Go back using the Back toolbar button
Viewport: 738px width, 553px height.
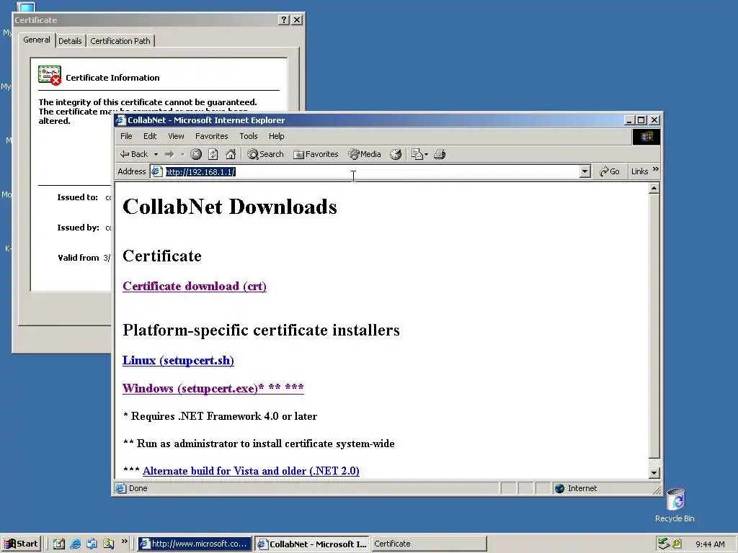coord(134,154)
